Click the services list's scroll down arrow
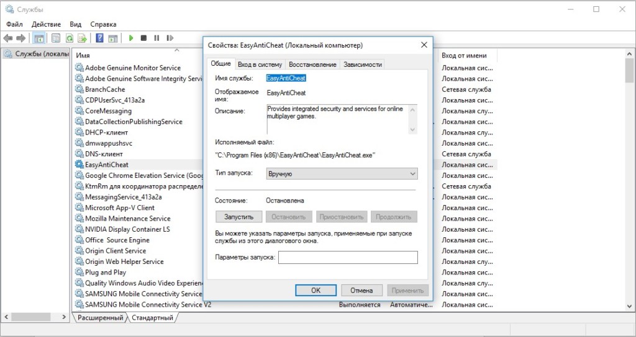636x337 pixels. (630, 306)
